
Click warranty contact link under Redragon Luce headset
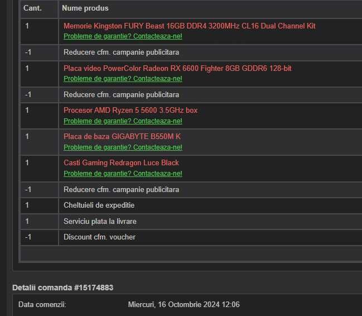[x=123, y=174]
